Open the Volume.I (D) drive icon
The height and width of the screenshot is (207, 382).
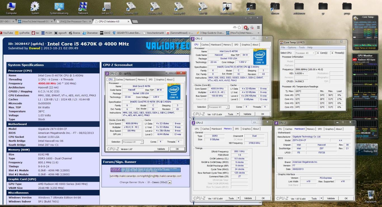pos(131,8)
